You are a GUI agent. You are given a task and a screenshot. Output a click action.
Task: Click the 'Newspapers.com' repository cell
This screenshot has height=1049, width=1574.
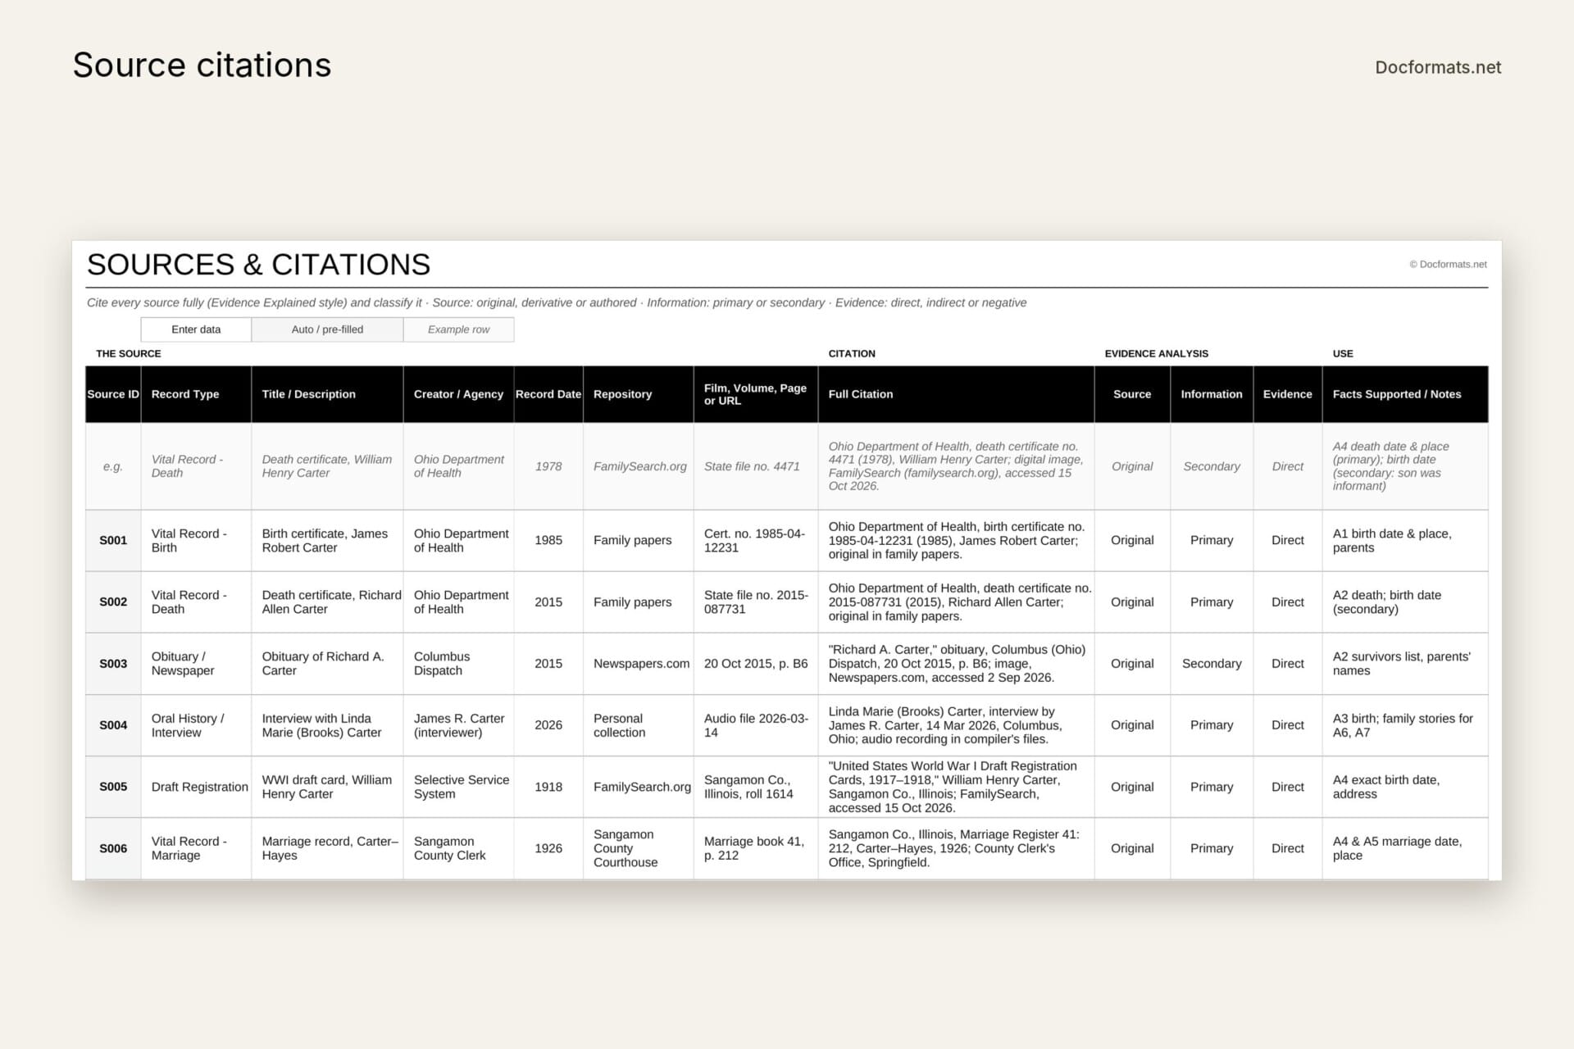(639, 664)
